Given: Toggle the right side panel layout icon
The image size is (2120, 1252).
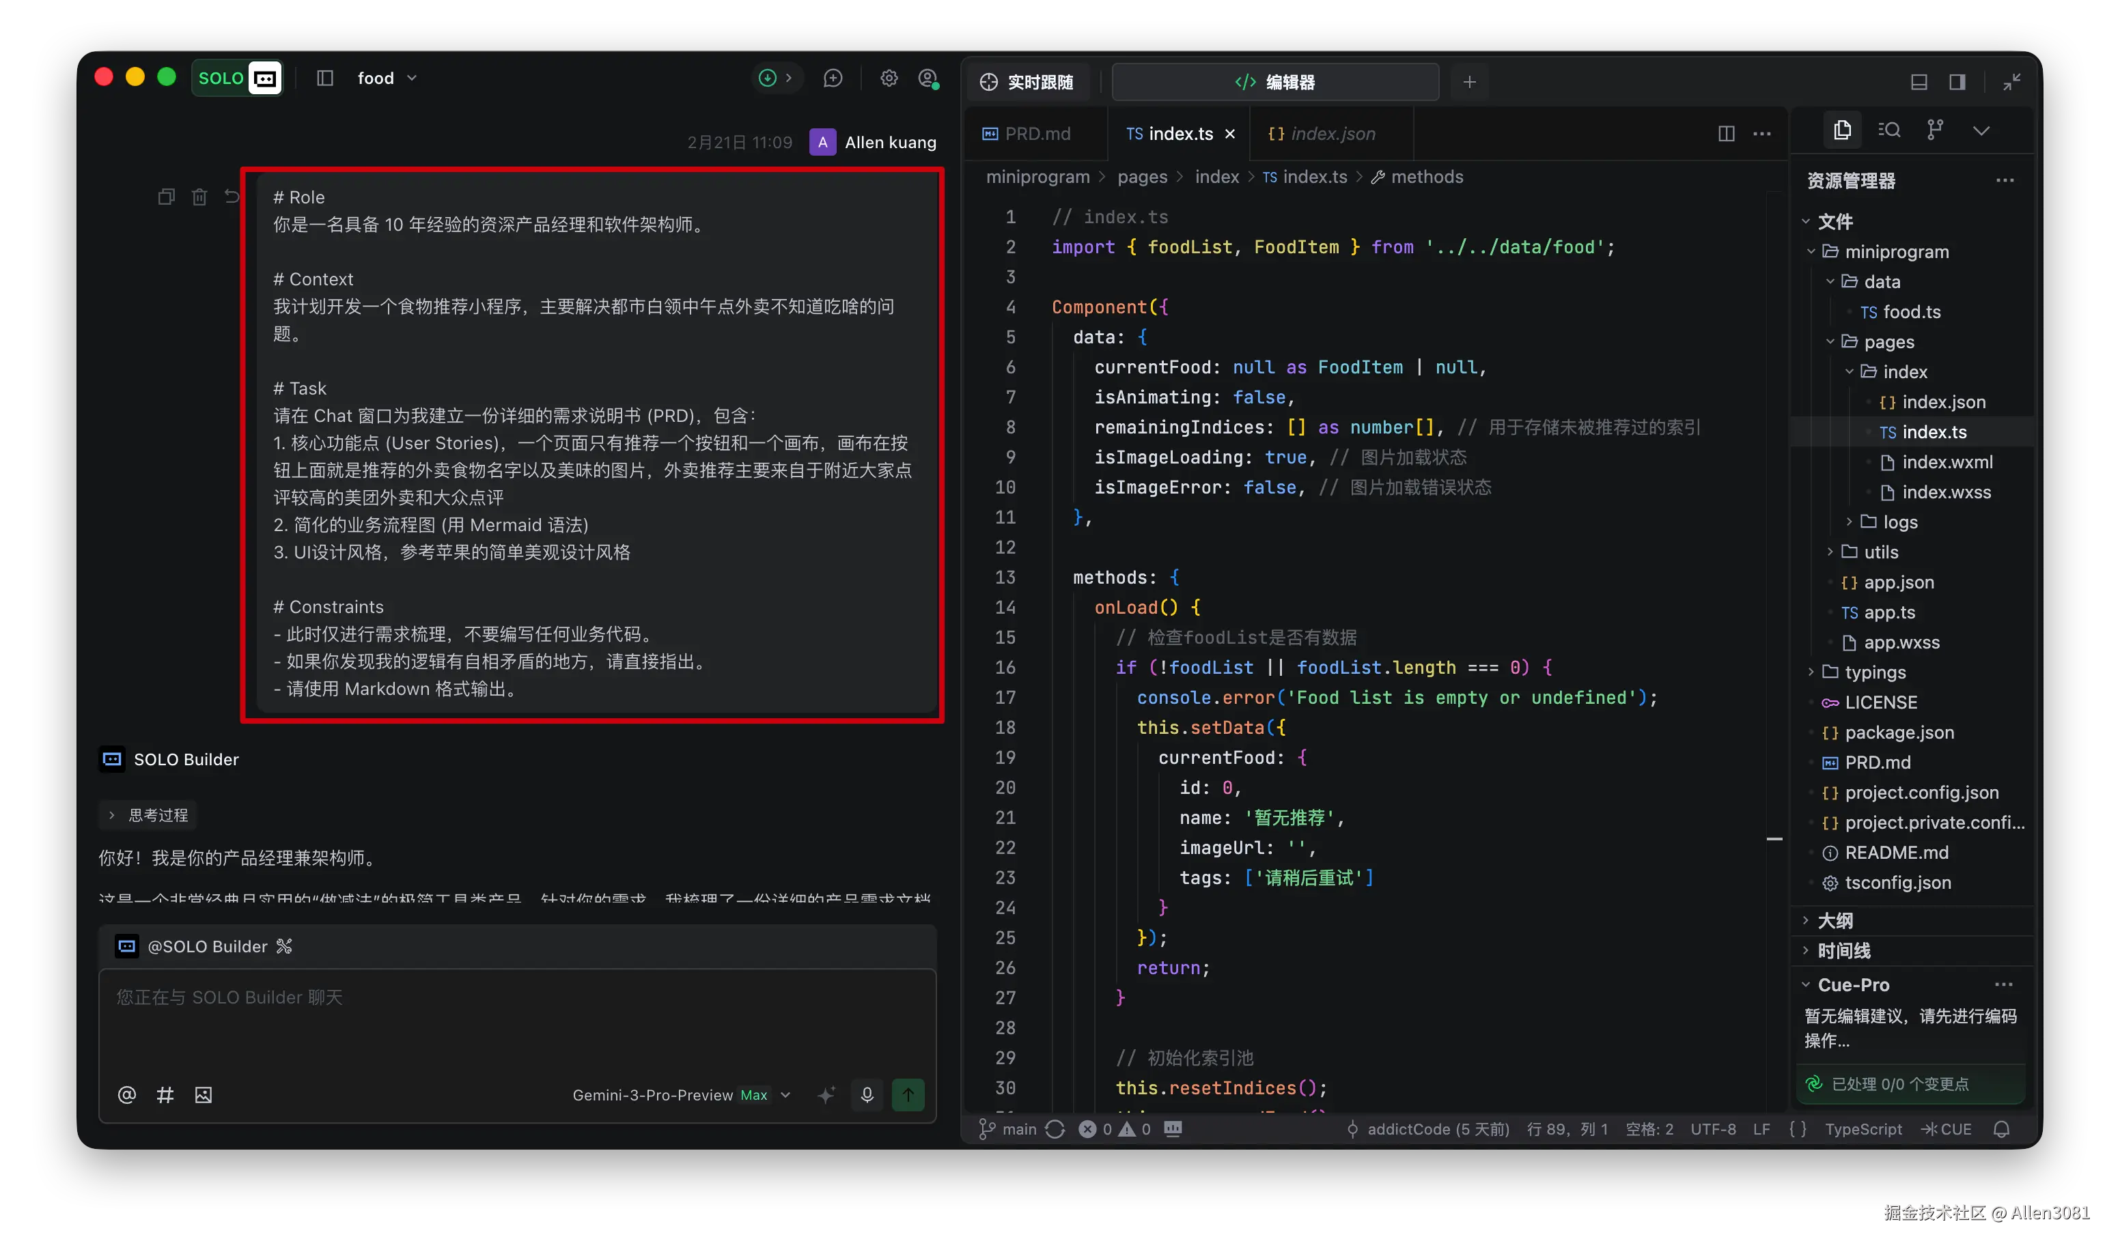Looking at the screenshot, I should 1957,82.
